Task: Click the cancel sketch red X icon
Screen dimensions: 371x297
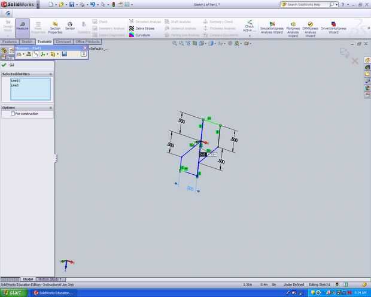Action: tap(355, 61)
